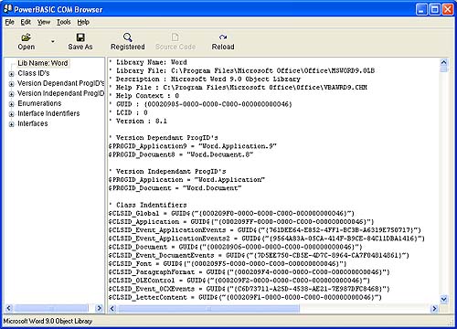Click the Open folder icon
Screen dimensions: 457x329
coord(26,37)
